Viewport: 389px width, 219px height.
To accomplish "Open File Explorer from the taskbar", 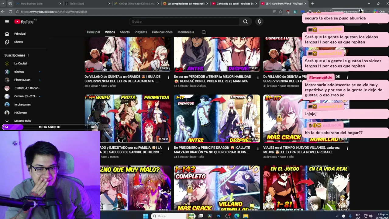I will tap(246, 216).
